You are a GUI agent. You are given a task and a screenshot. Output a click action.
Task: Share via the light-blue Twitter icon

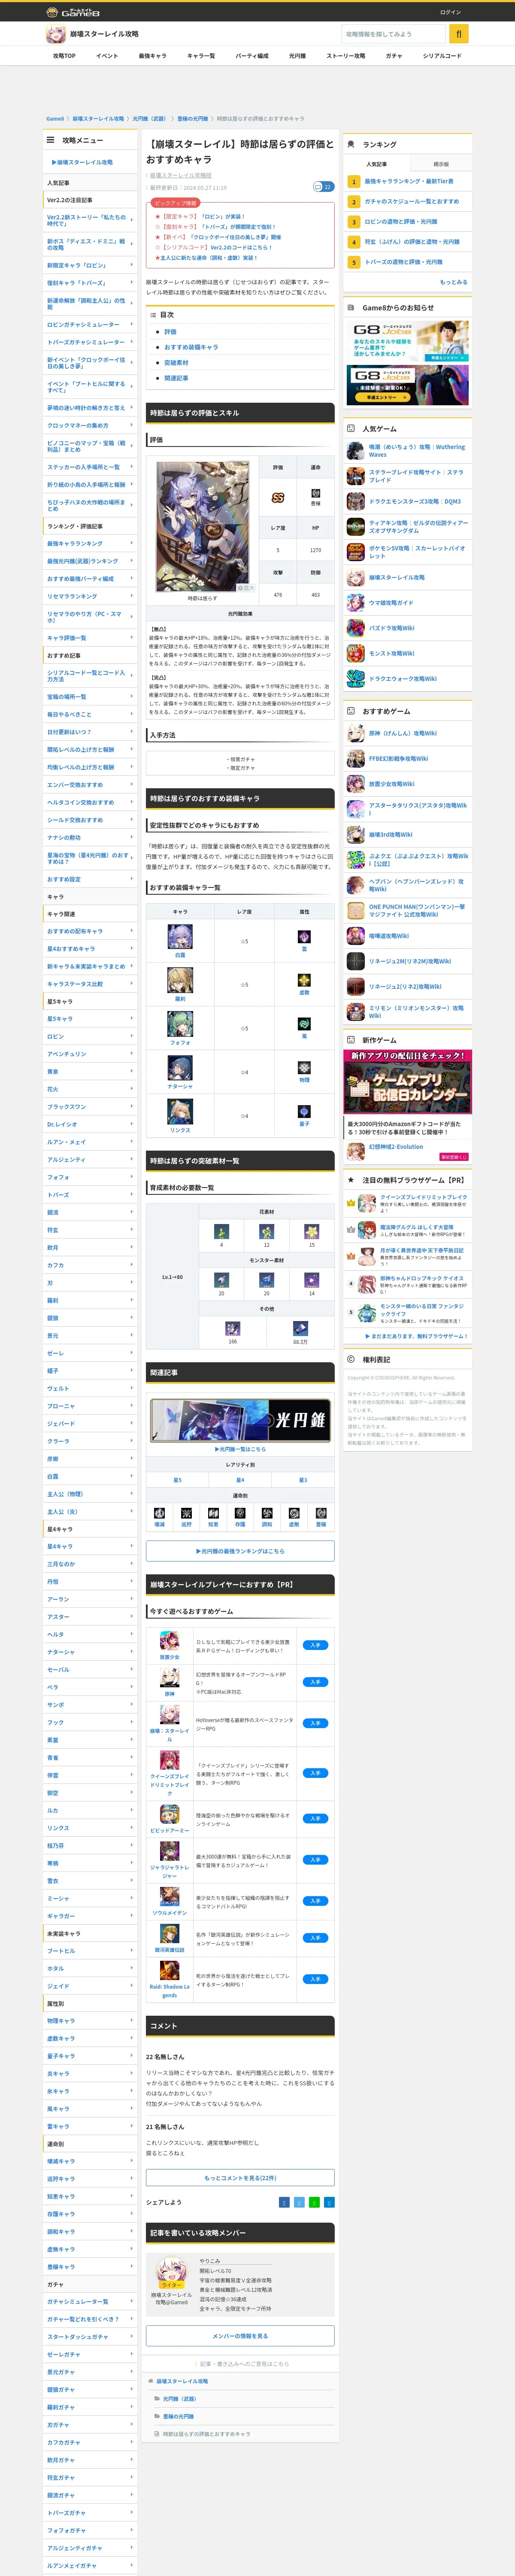pyautogui.click(x=299, y=2202)
